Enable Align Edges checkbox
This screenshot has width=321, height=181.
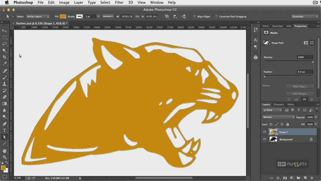coord(194,16)
